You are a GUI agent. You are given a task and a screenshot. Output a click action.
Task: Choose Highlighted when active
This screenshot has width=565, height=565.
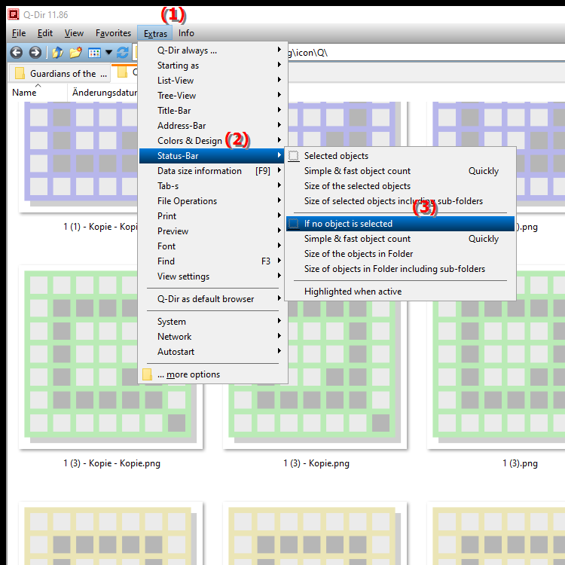pyautogui.click(x=400, y=292)
